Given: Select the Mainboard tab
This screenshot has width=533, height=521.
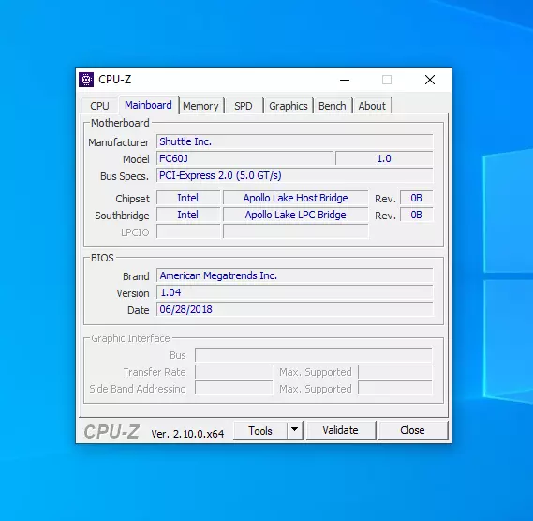Looking at the screenshot, I should (148, 105).
